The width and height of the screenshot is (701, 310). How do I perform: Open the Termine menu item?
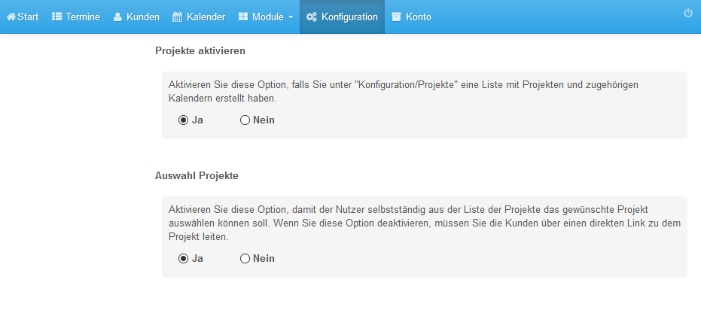pyautogui.click(x=83, y=17)
